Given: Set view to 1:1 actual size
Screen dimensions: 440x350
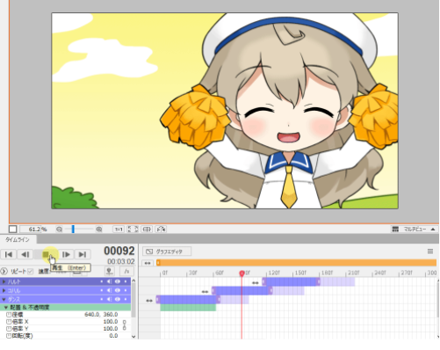Looking at the screenshot, I should (x=119, y=230).
